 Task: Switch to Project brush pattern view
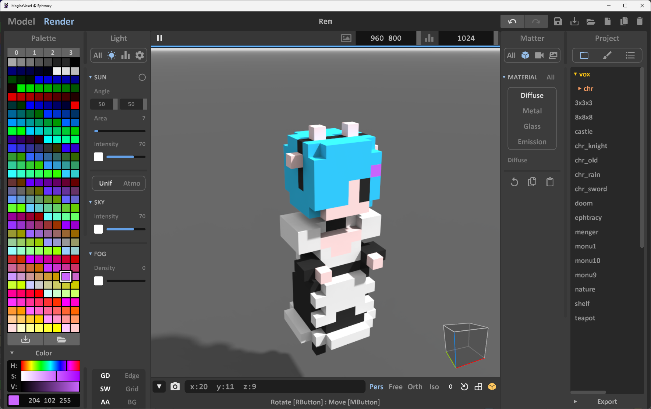pos(607,55)
